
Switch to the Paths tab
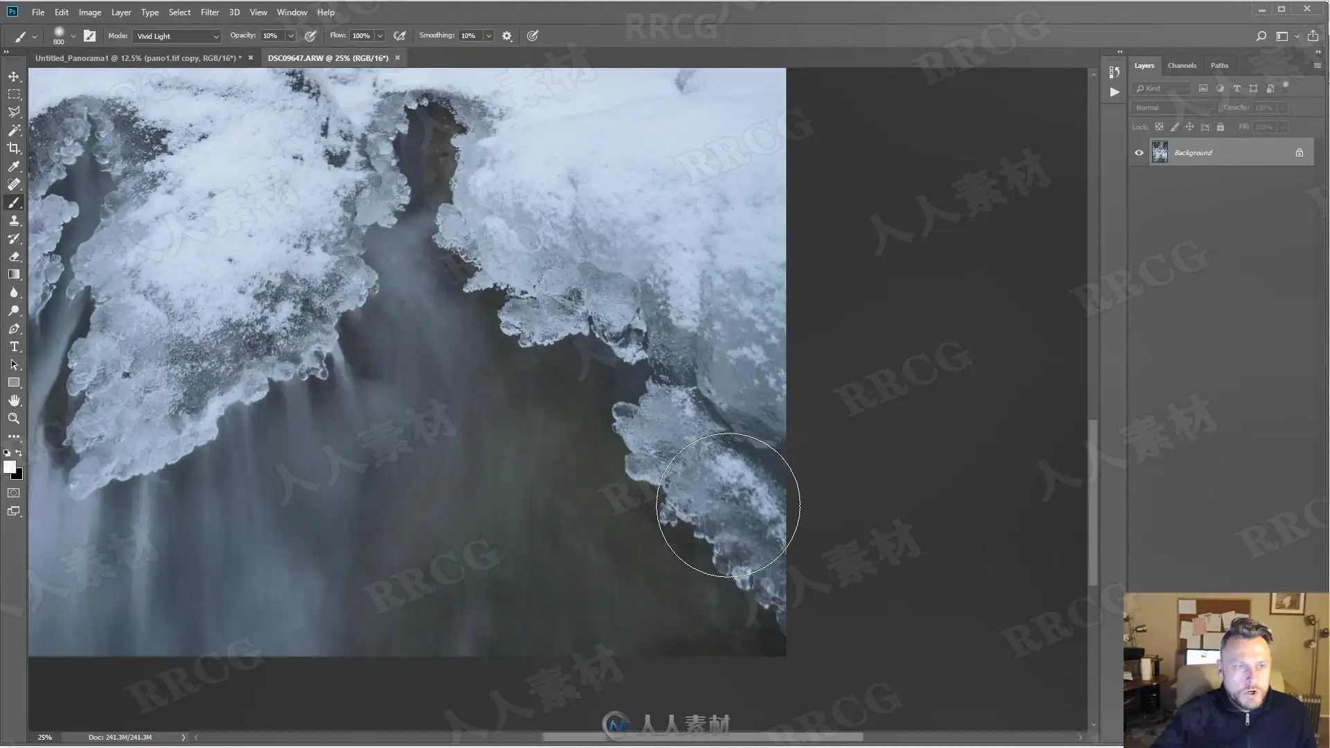pyautogui.click(x=1219, y=66)
